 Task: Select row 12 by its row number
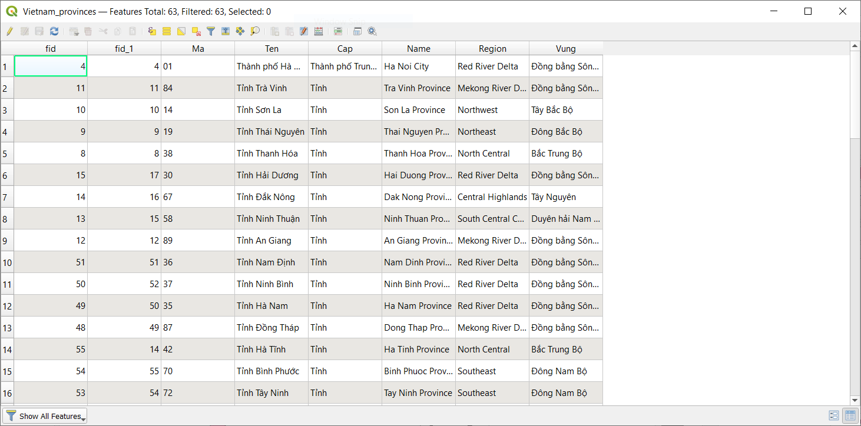7,306
